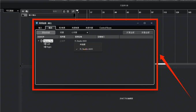Click bar 65 on the ruler
The image size is (196, 112).
point(128,12)
